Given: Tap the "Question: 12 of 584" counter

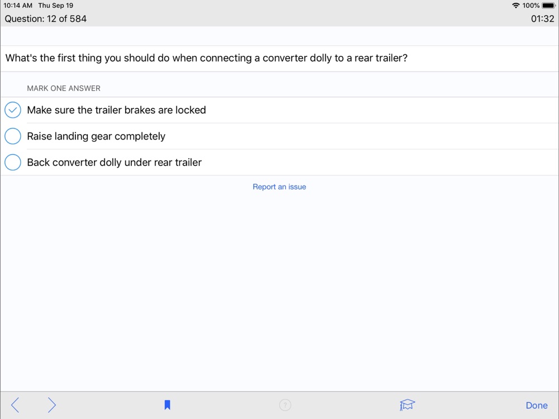Looking at the screenshot, I should point(46,18).
